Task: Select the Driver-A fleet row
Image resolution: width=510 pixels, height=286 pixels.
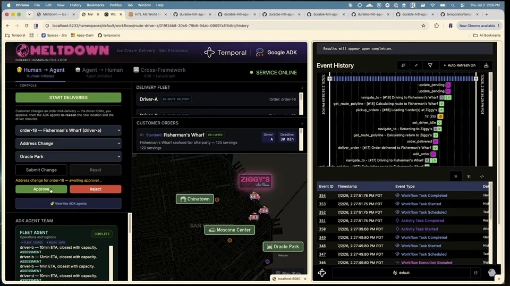Action: click(217, 99)
